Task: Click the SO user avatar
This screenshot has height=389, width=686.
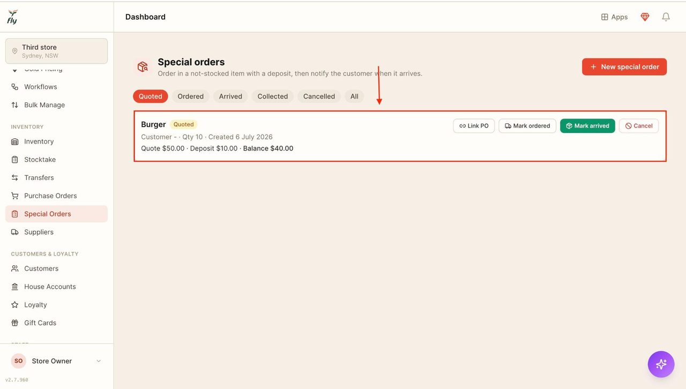Action: click(x=19, y=361)
